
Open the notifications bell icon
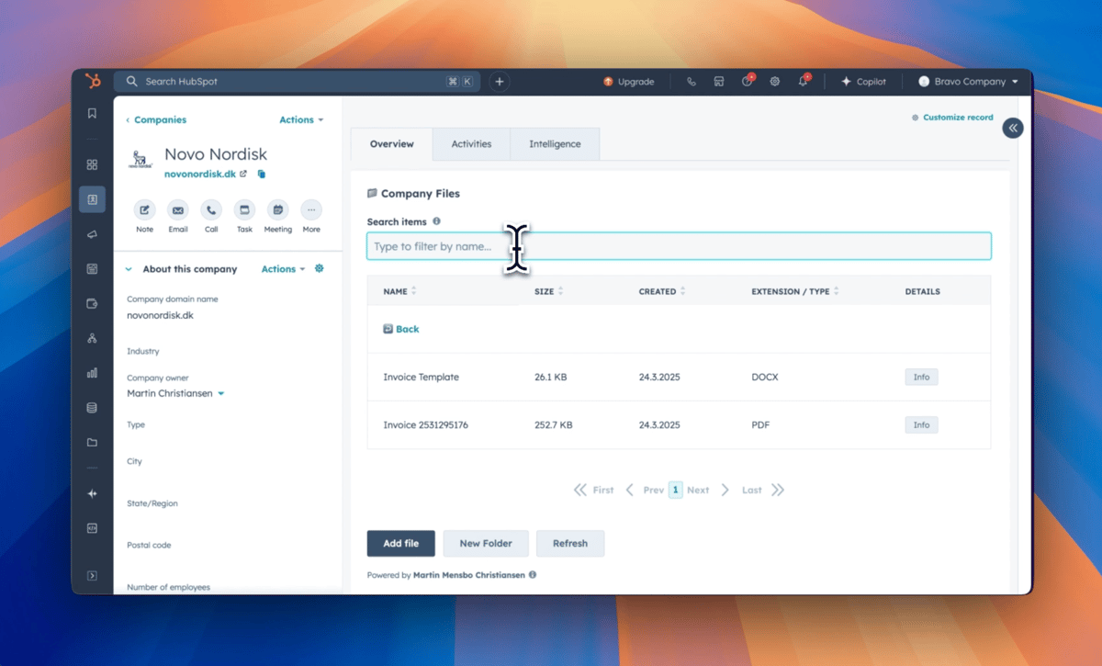tap(803, 82)
